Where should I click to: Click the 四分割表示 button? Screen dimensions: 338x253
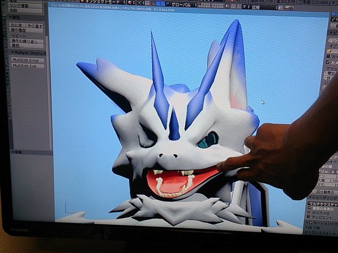(x=324, y=192)
